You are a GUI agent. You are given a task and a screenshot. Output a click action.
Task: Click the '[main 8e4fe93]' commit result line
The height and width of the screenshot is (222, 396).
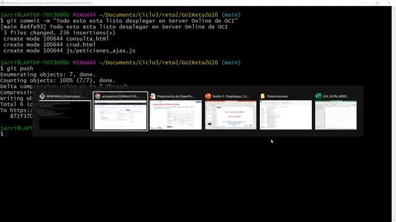click(x=114, y=27)
